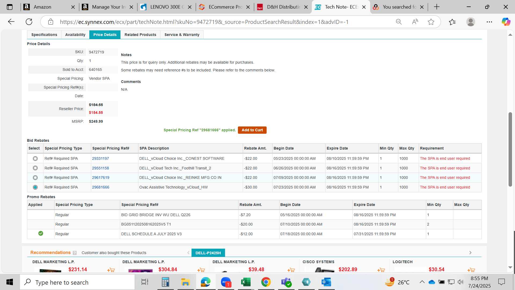Open Special Pricing Ref link 29551158

[100, 168]
